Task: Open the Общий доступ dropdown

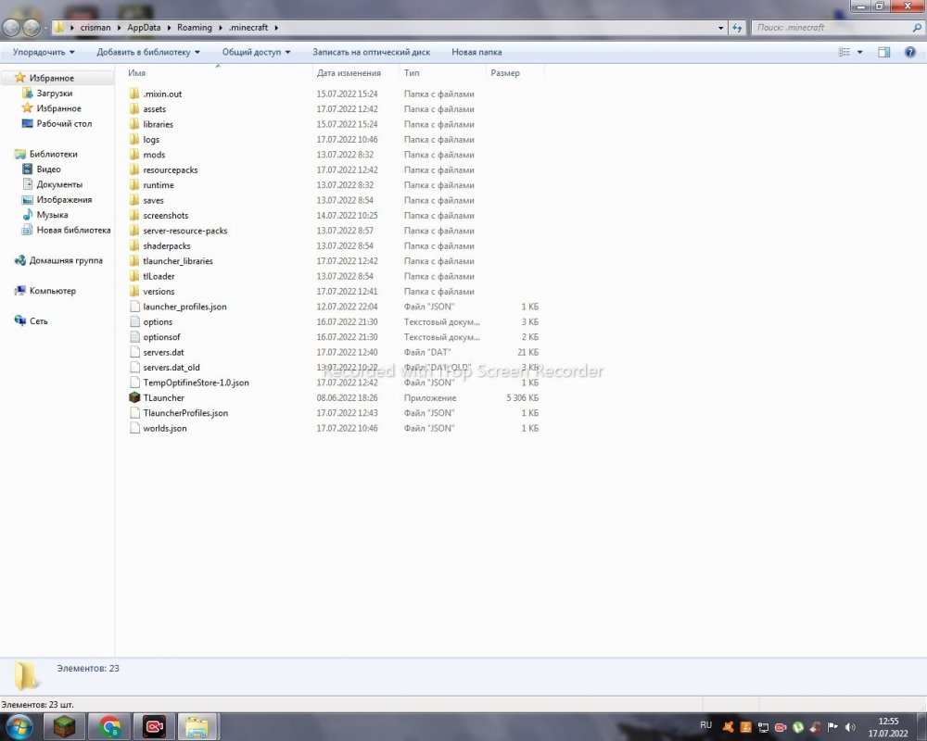Action: 256,52
